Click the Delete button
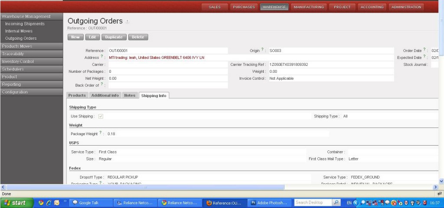The height and width of the screenshot is (208, 444). point(138,37)
